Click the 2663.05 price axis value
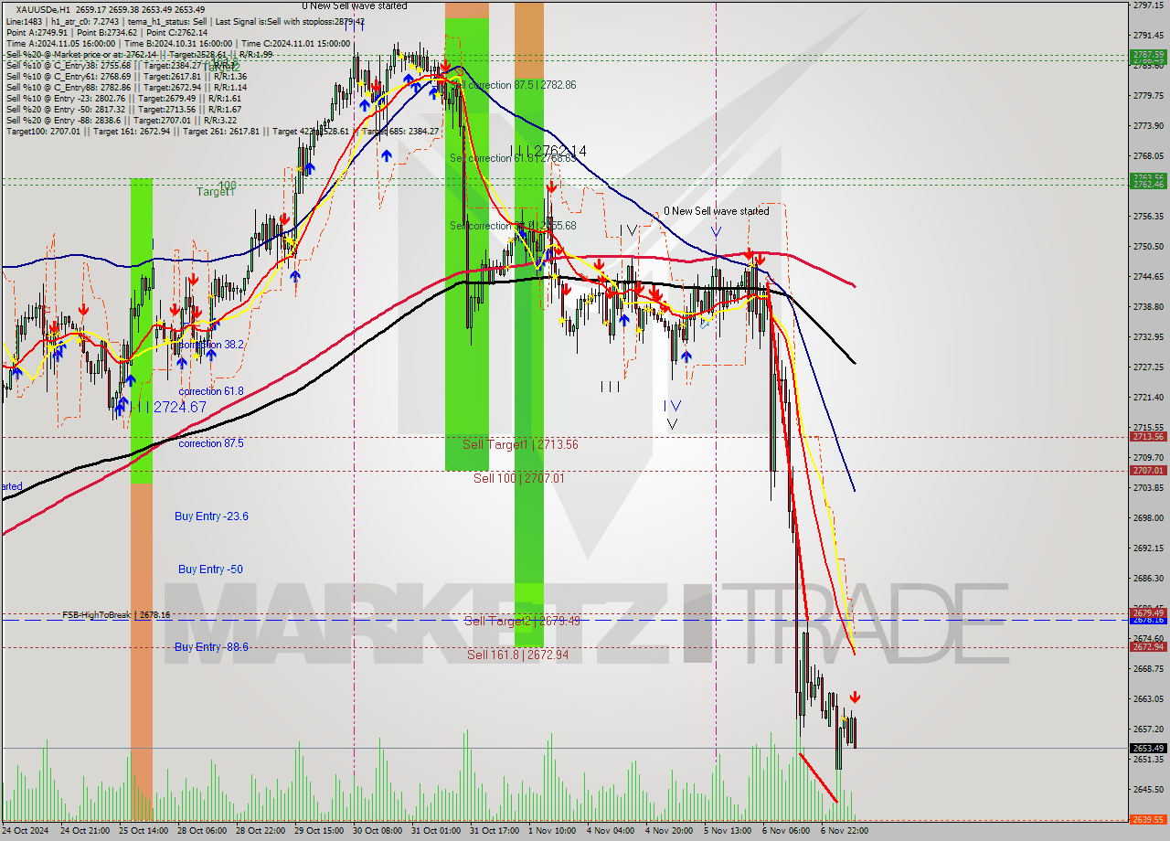Screen dimensions: 1170x841 pyautogui.click(x=1148, y=698)
